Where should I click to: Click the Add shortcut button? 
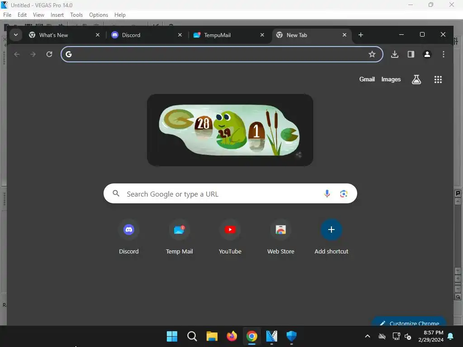[x=331, y=237]
